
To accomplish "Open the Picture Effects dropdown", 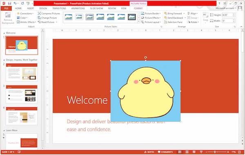I will click(151, 18).
